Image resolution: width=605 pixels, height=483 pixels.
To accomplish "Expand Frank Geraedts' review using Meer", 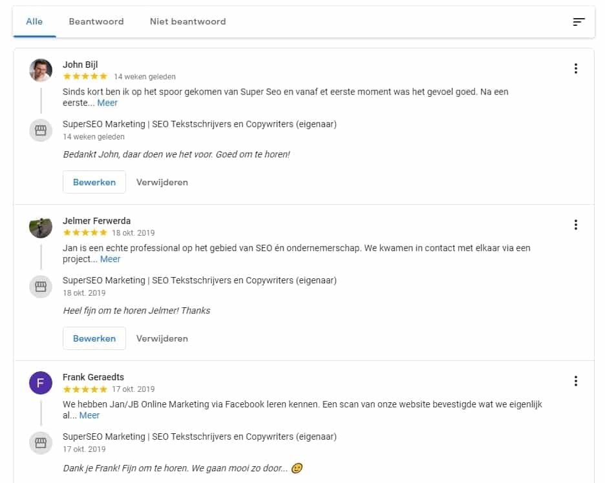I will [x=89, y=415].
